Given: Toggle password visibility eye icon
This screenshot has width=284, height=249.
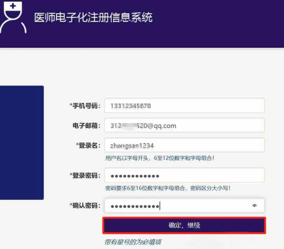Looking at the screenshot, I should pyautogui.click(x=254, y=206).
